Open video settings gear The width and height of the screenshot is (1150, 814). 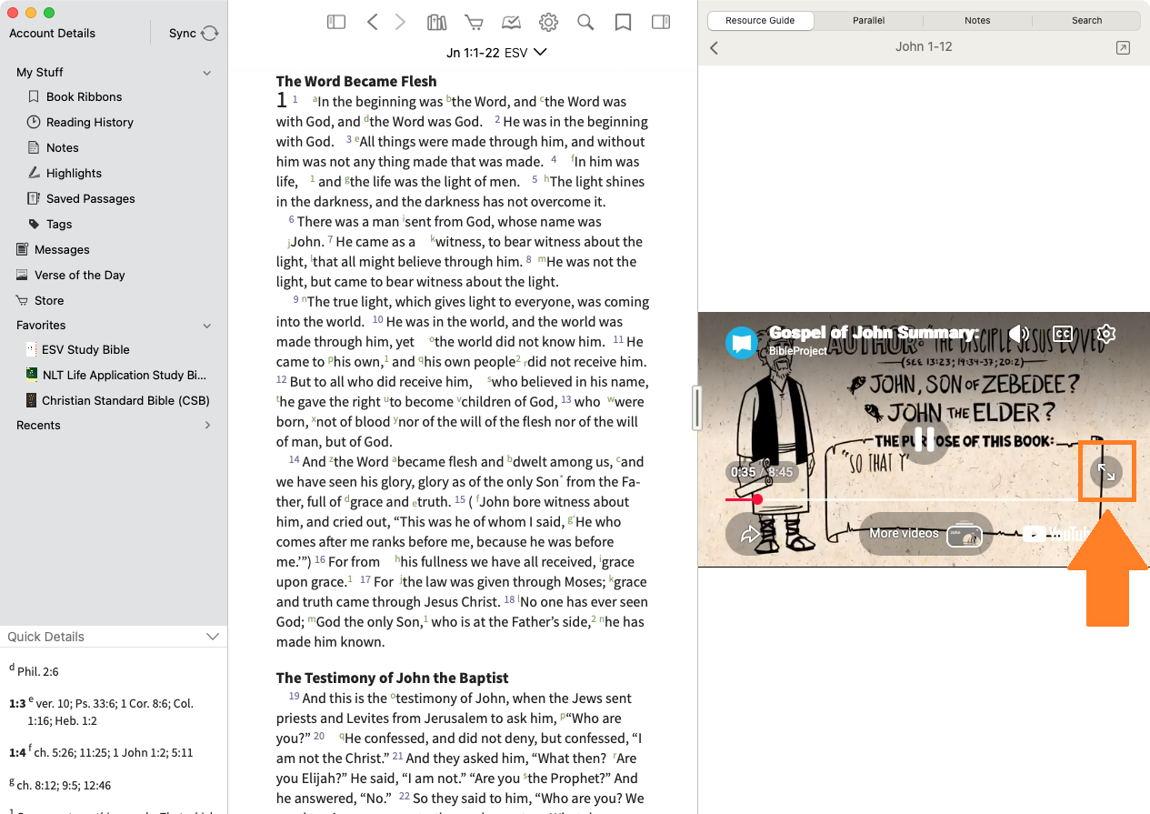point(1106,334)
